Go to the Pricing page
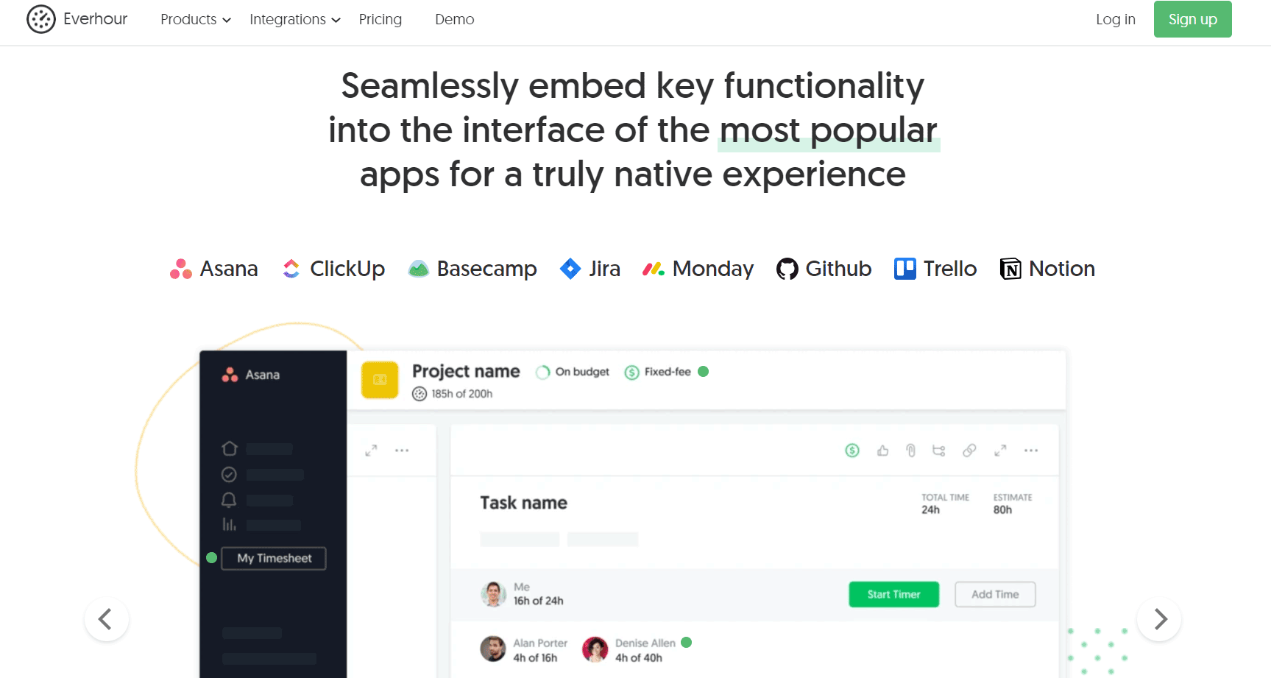 point(380,19)
